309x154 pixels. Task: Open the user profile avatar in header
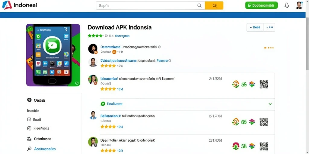(x=299, y=5)
